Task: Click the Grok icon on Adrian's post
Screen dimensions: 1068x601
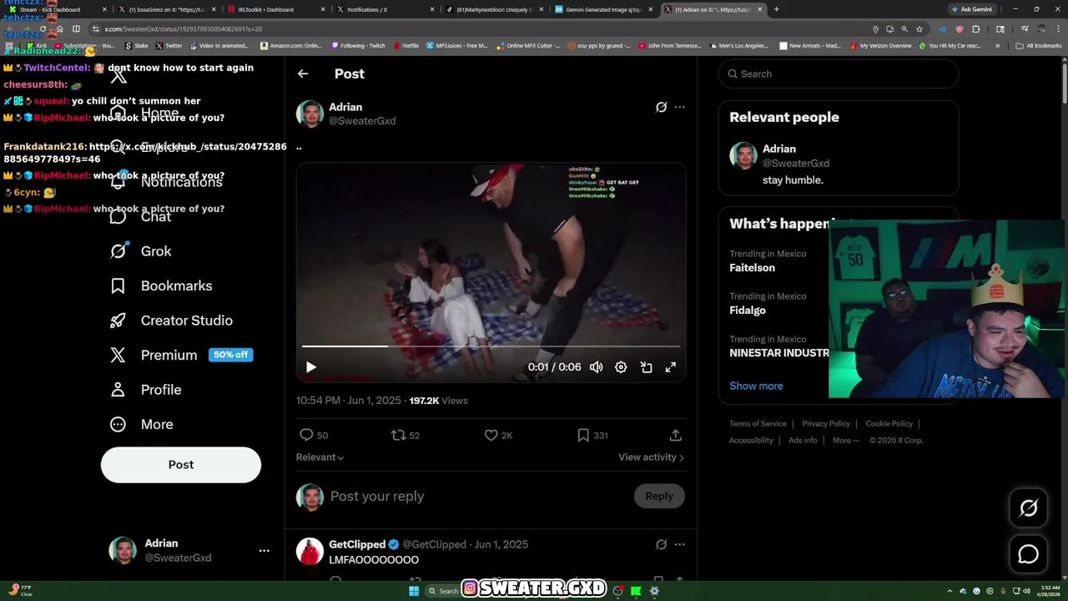Action: 661,107
